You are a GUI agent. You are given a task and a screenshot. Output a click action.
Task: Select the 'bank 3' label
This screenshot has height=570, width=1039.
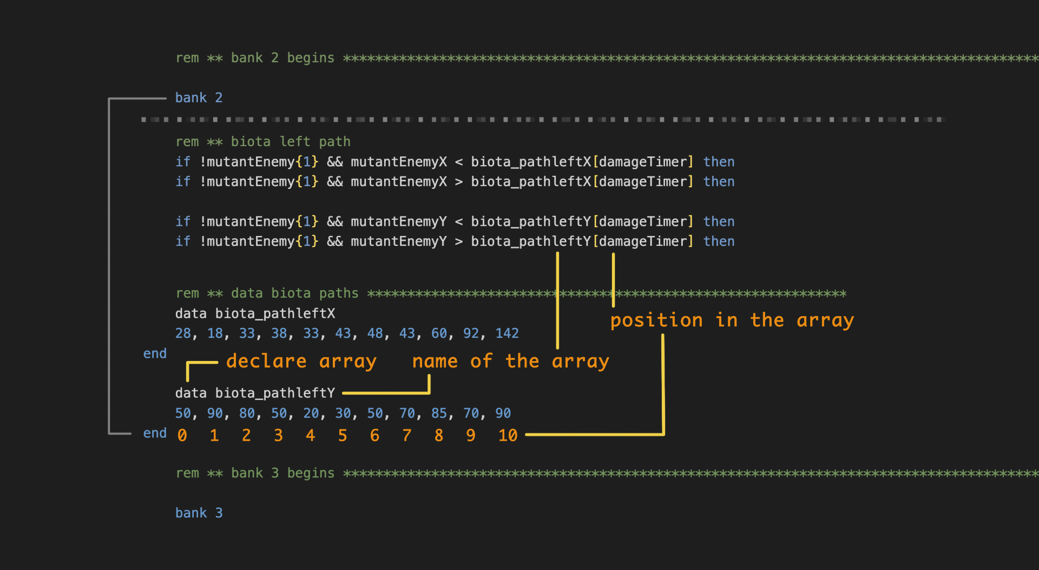pos(199,513)
